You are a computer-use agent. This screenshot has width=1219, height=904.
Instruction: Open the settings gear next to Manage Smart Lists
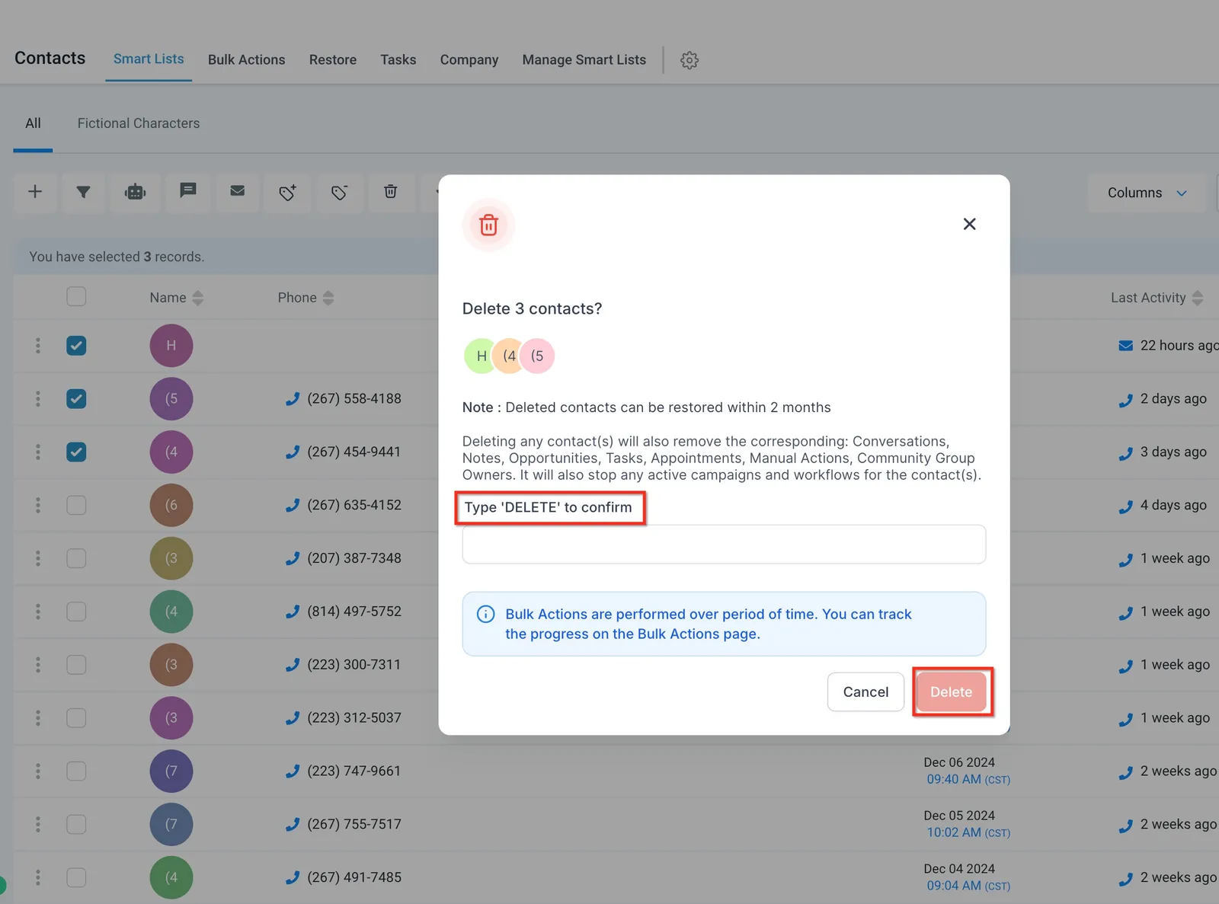(689, 60)
